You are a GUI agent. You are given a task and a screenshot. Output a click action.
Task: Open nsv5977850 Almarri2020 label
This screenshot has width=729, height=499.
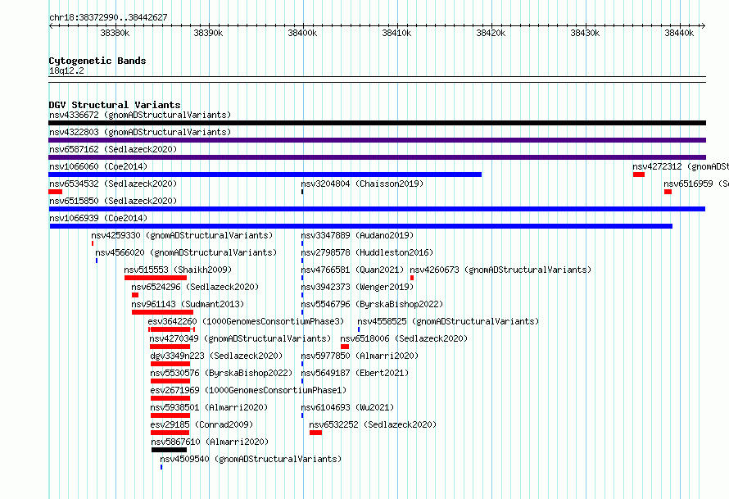coord(360,356)
